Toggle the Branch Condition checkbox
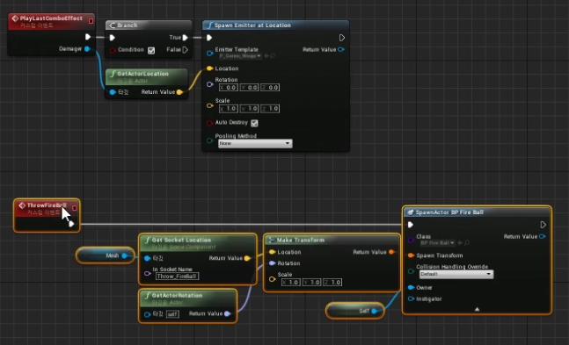The width and height of the screenshot is (569, 345). click(151, 50)
